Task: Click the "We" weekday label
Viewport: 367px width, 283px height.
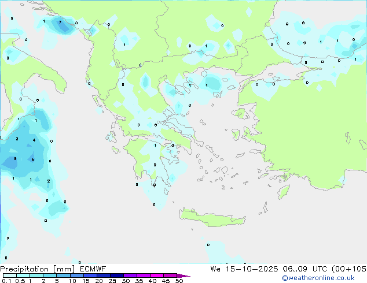Action: point(215,269)
